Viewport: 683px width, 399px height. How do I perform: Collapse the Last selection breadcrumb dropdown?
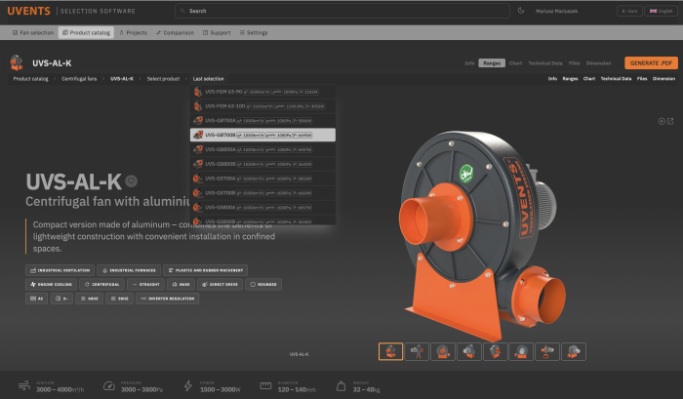coord(208,79)
